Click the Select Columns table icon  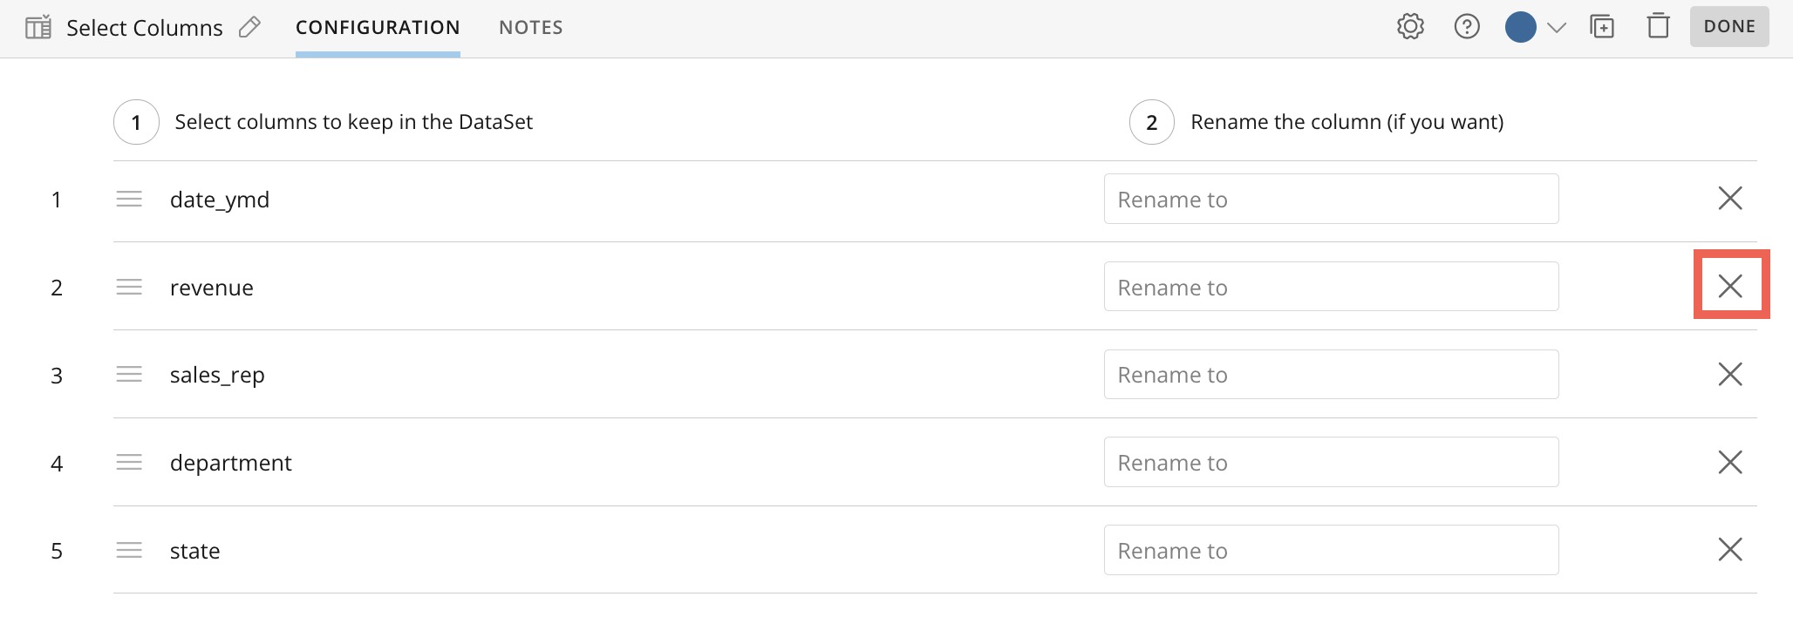(x=38, y=28)
